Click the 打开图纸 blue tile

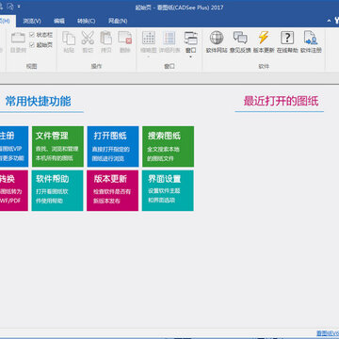tap(113, 146)
